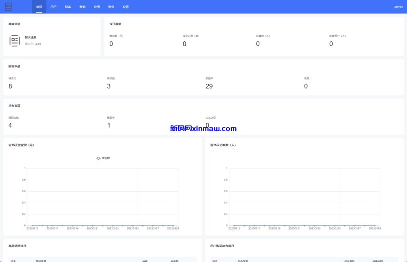Toggle the 营业额 legend marker in revenue chart

98,158
